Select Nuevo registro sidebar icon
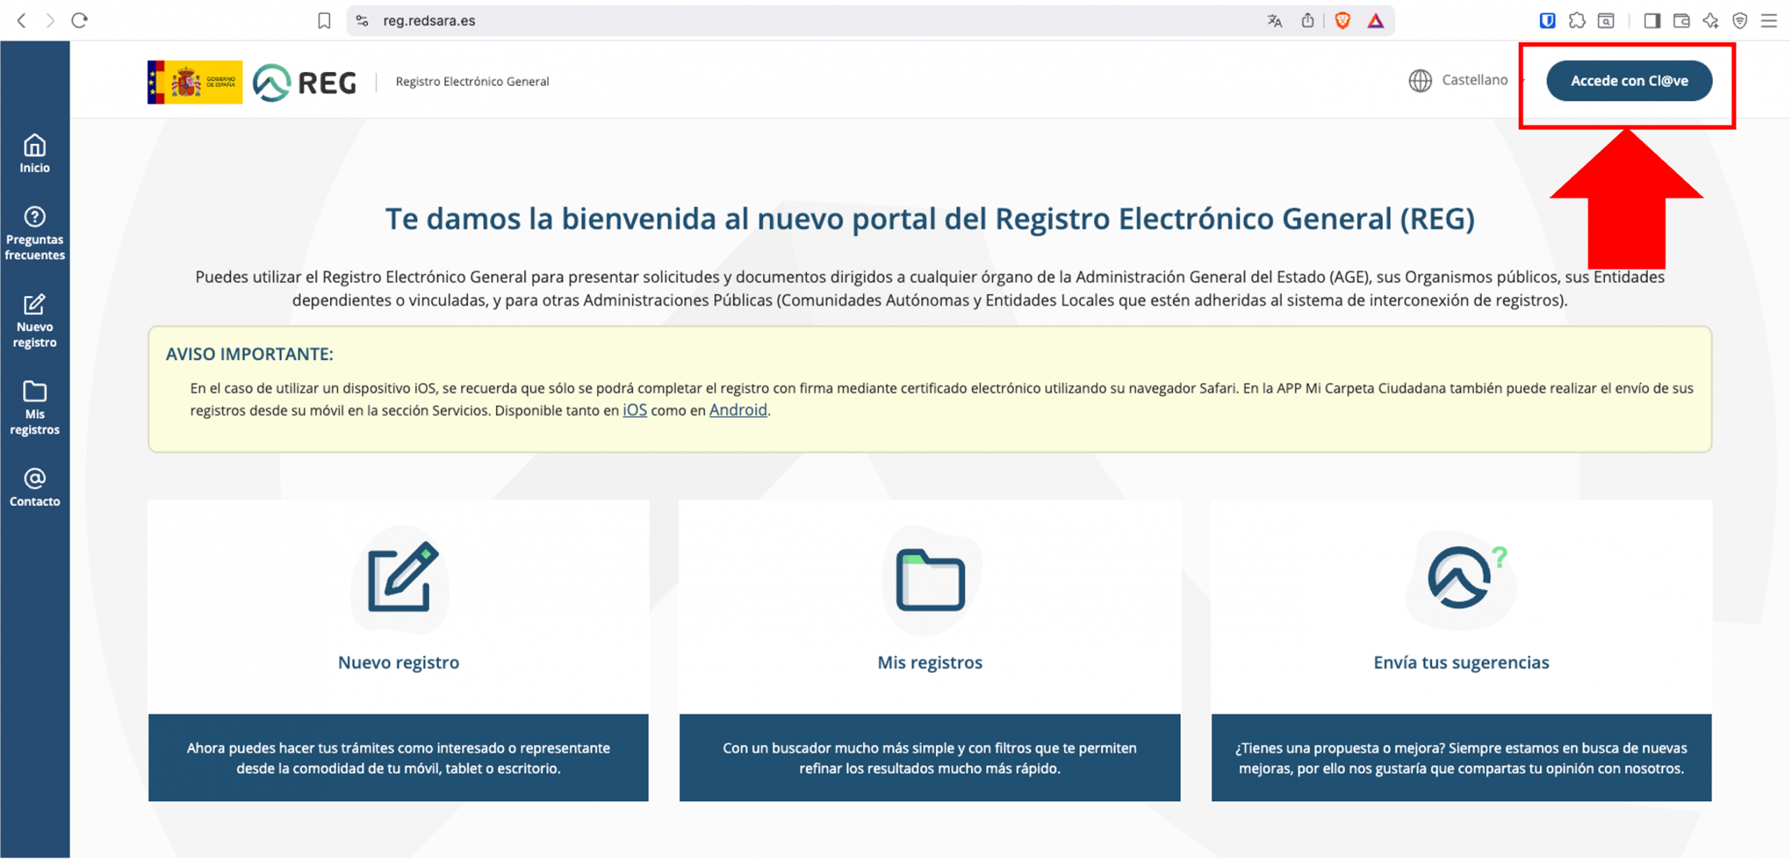 click(34, 320)
